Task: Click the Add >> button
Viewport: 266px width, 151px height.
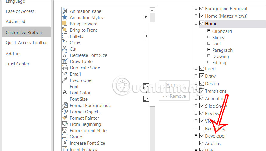Action: click(174, 86)
